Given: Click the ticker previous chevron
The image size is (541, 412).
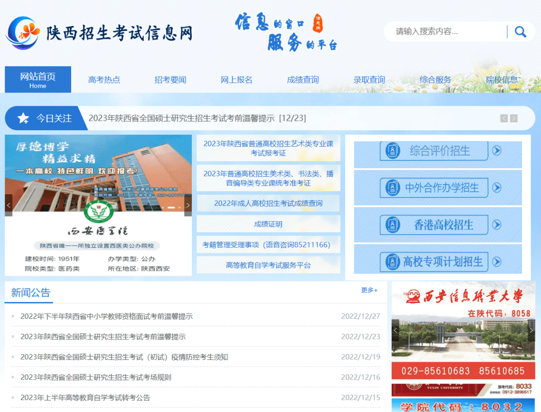Looking at the screenshot, I should pyautogui.click(x=504, y=118).
